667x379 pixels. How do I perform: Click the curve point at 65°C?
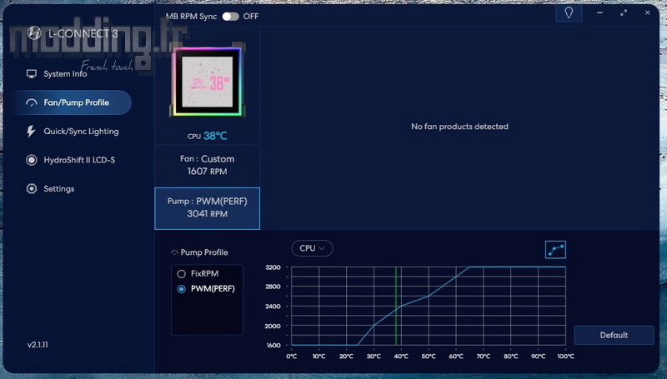point(469,267)
